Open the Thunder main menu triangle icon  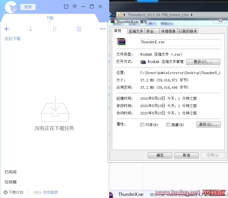75,7
